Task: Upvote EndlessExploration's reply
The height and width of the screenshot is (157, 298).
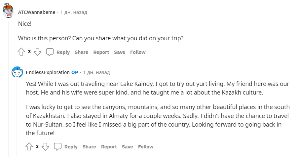Action: 29,146
